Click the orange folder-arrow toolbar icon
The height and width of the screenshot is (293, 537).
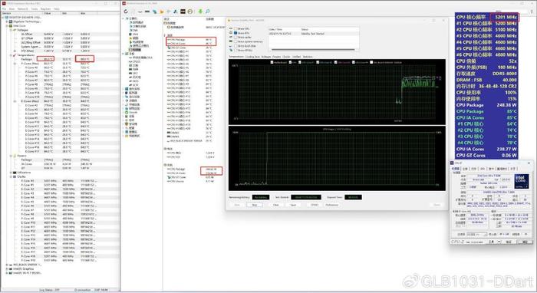162,12
